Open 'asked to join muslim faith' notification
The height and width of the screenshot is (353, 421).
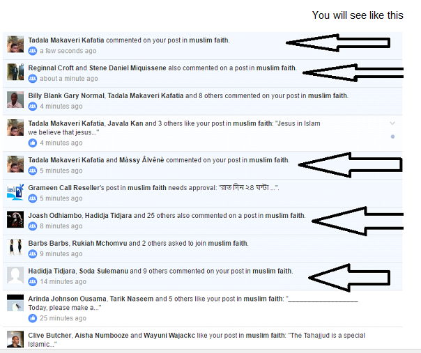[202, 249]
